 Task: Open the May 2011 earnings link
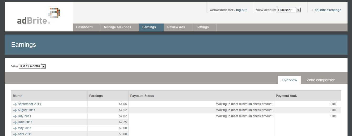click(25, 128)
